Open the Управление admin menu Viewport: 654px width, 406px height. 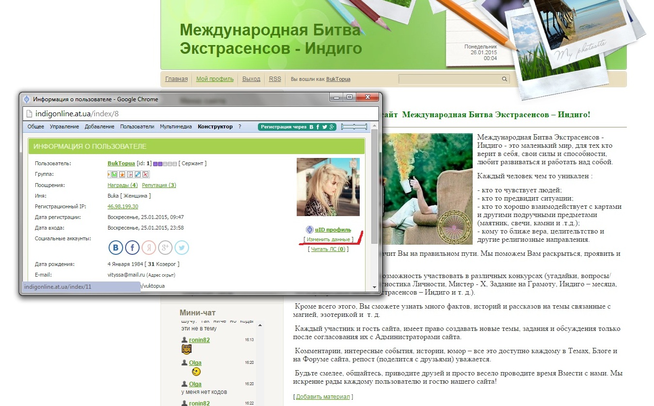(64, 126)
